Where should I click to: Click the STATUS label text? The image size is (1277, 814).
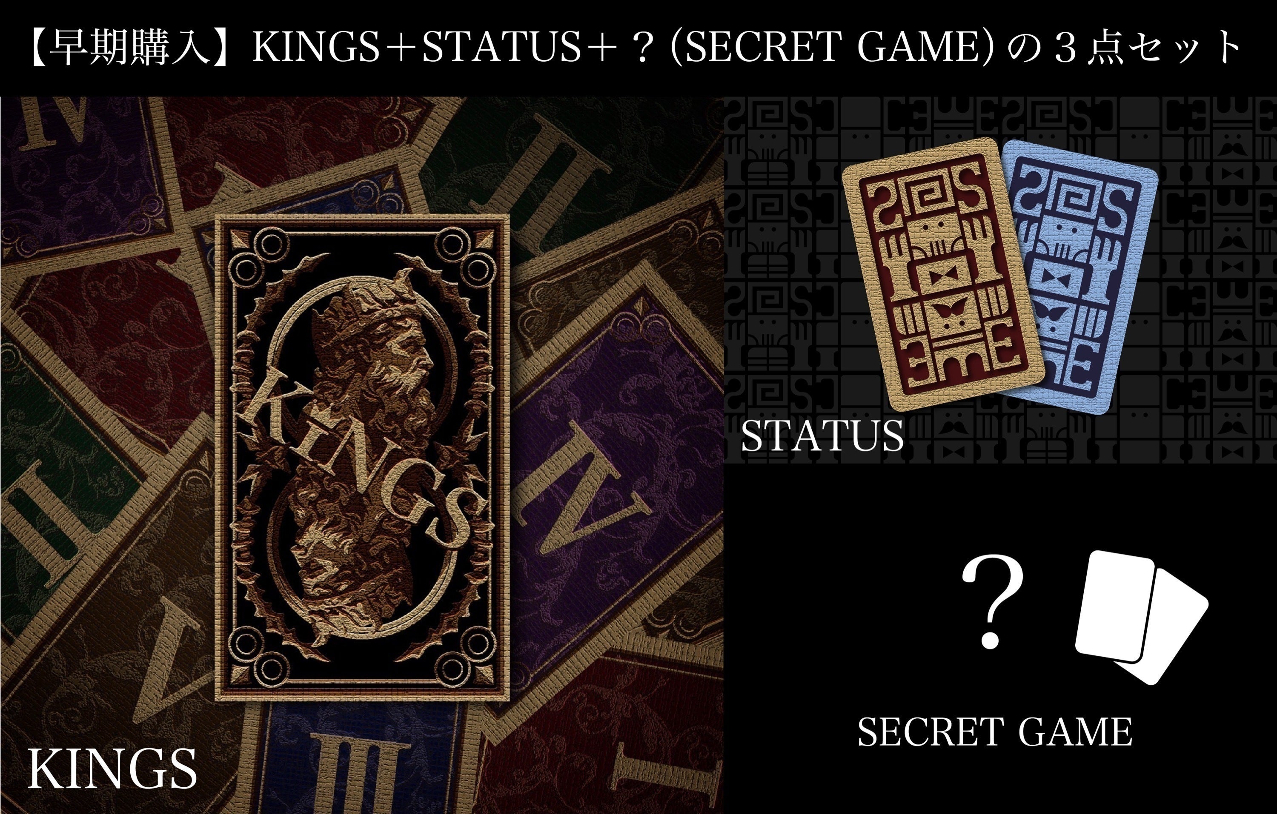pyautogui.click(x=822, y=436)
